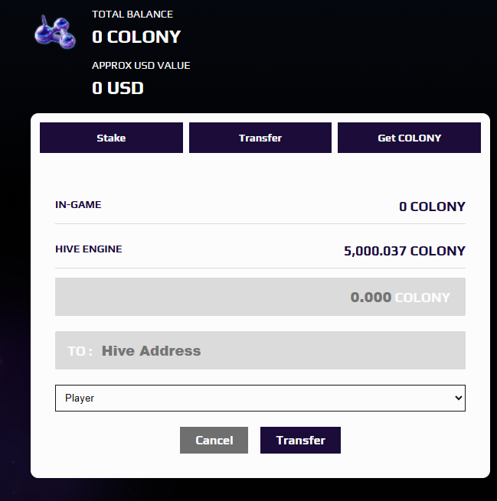This screenshot has height=501, width=497.
Task: Click the Hive Address recipient field
Action: [x=260, y=350]
